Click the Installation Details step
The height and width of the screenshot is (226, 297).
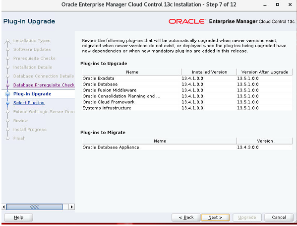coord(33,67)
